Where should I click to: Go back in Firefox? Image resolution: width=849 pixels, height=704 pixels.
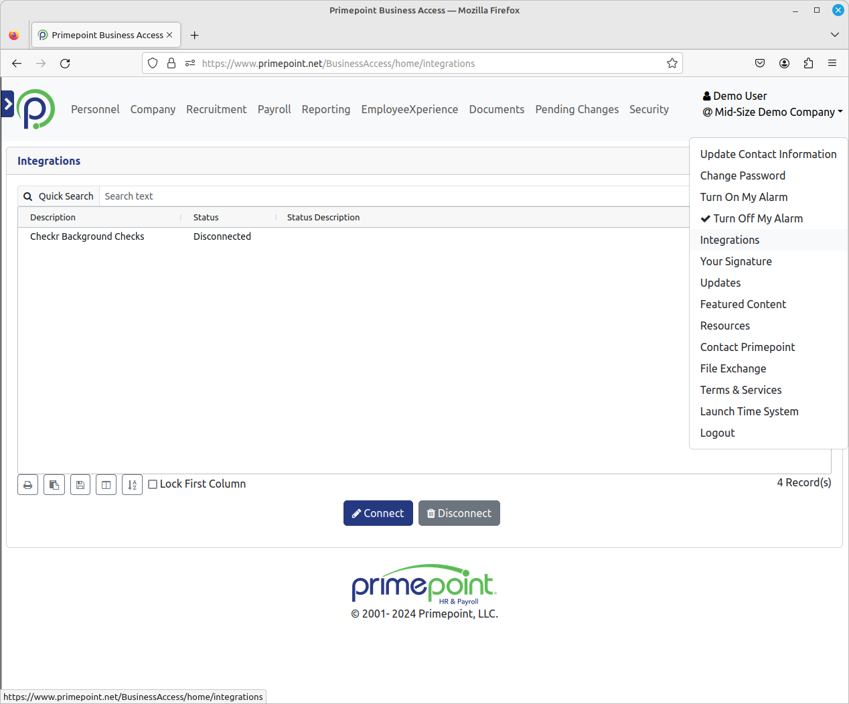17,63
